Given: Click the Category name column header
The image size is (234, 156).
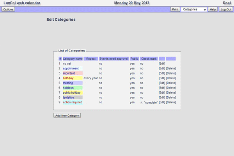Looking at the screenshot, I should (73, 59).
